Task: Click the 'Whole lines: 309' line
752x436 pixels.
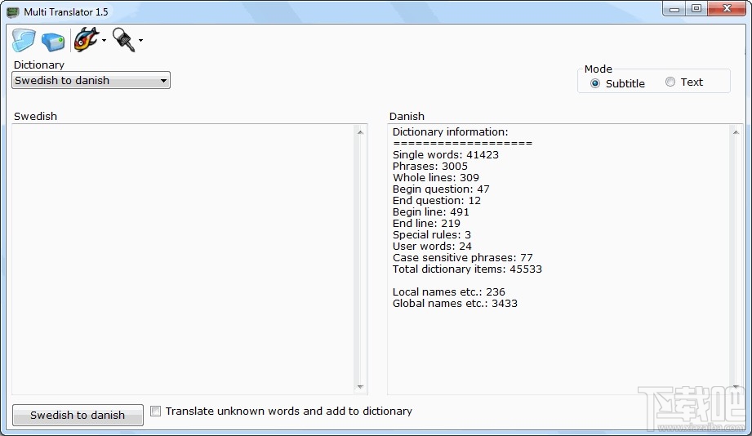Action: point(435,178)
